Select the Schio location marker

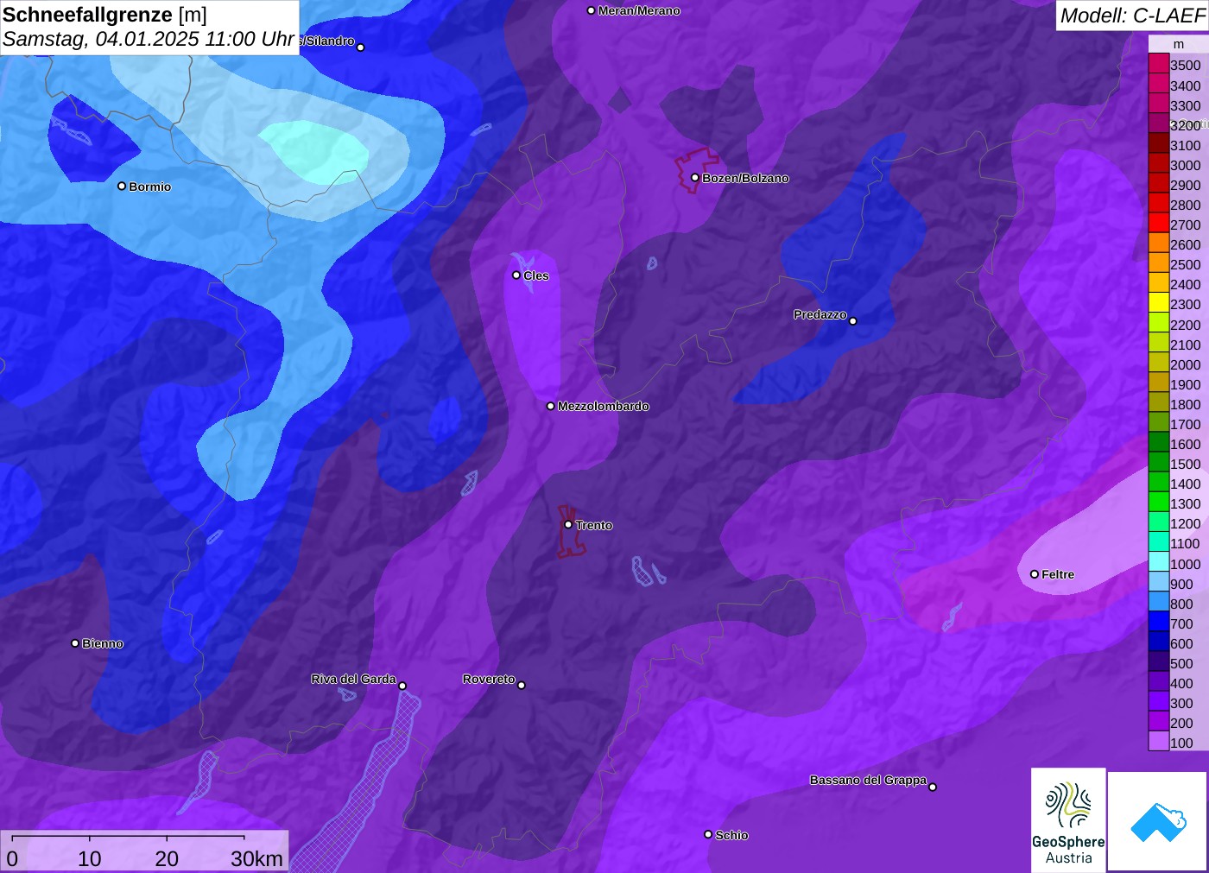click(708, 834)
